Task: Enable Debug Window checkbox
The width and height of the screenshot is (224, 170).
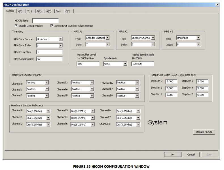Action: (16, 26)
